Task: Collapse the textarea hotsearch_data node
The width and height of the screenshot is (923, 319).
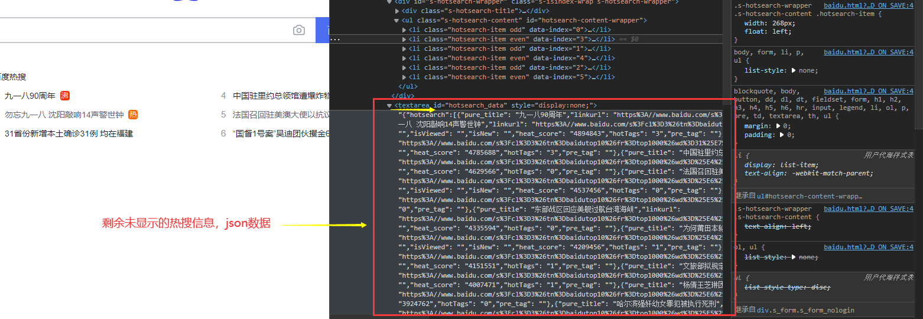Action: pyautogui.click(x=389, y=105)
